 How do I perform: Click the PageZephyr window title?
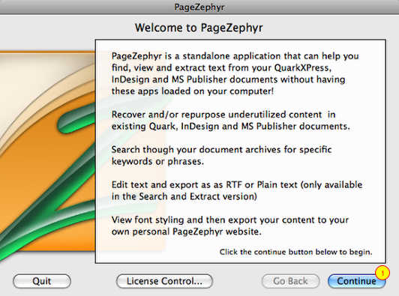[199, 7]
